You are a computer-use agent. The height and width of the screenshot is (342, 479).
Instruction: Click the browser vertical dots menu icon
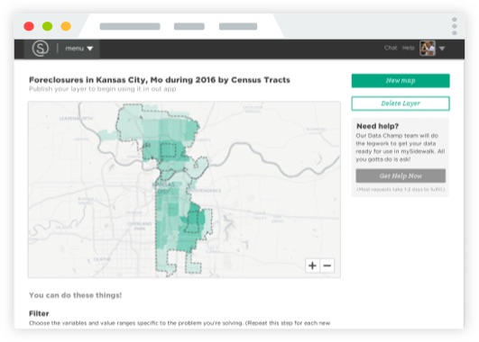(455, 26)
